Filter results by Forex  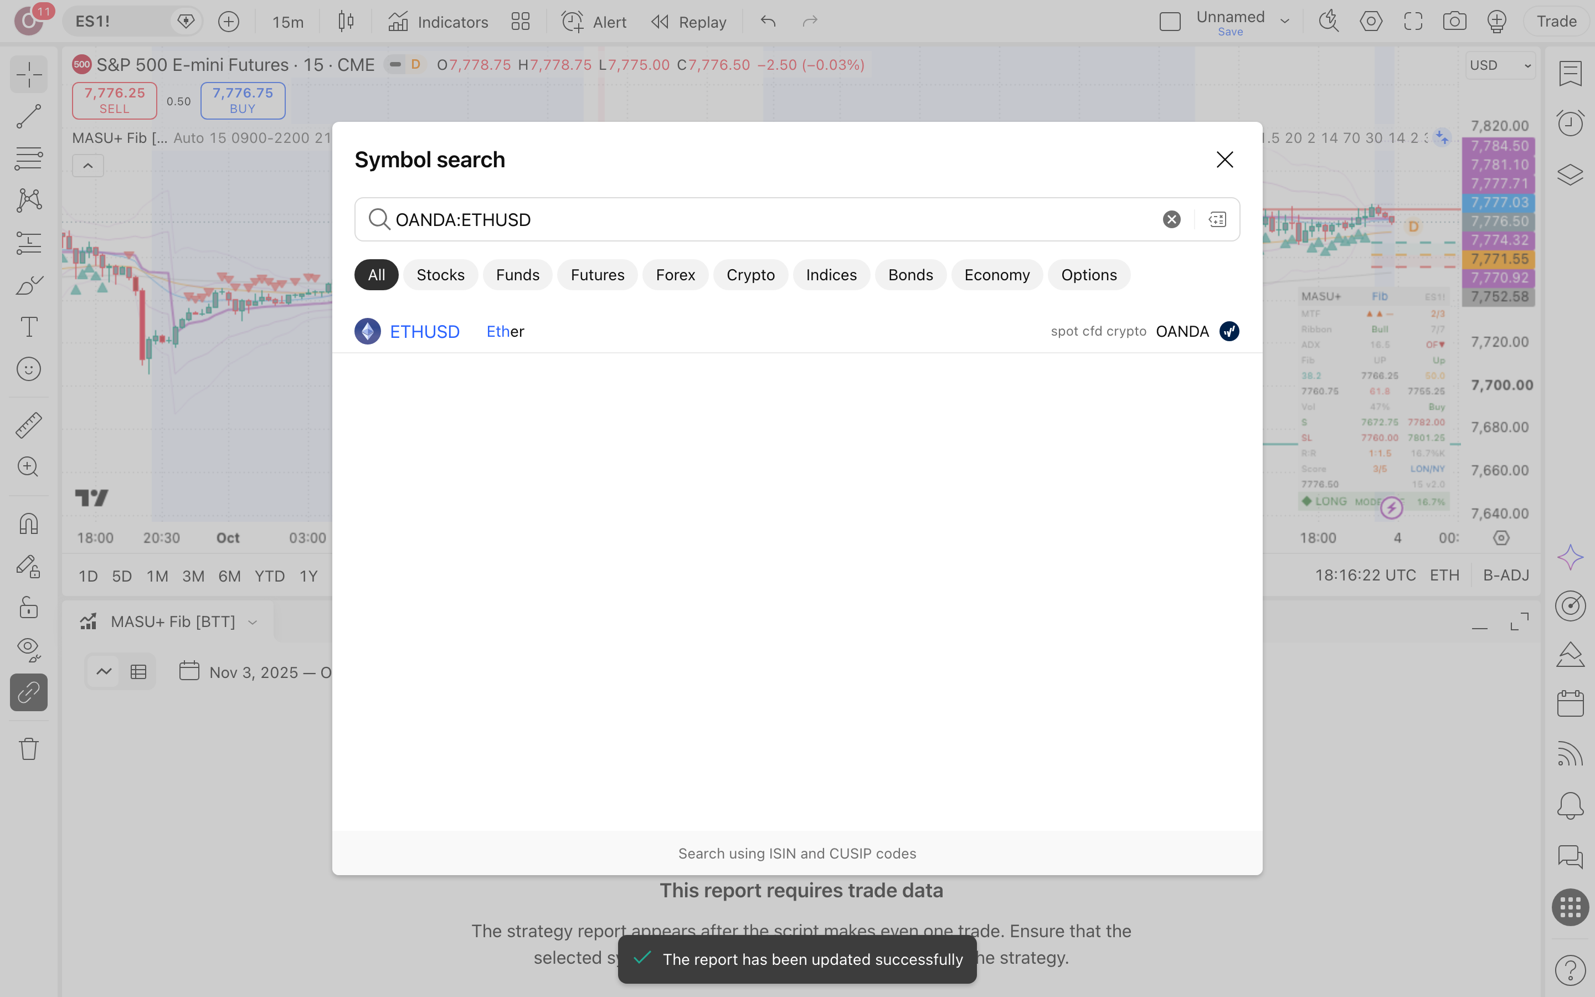click(675, 275)
